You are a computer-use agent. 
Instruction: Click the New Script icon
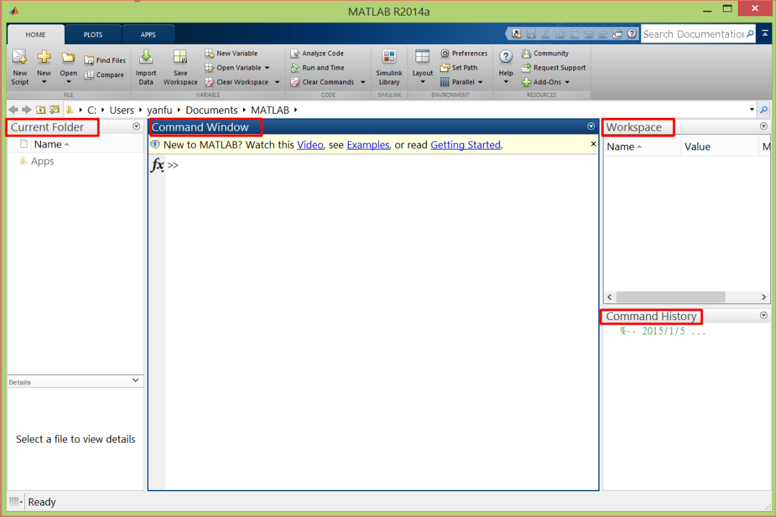[x=20, y=58]
